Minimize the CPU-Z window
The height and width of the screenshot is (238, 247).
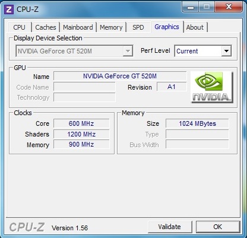(191, 7)
